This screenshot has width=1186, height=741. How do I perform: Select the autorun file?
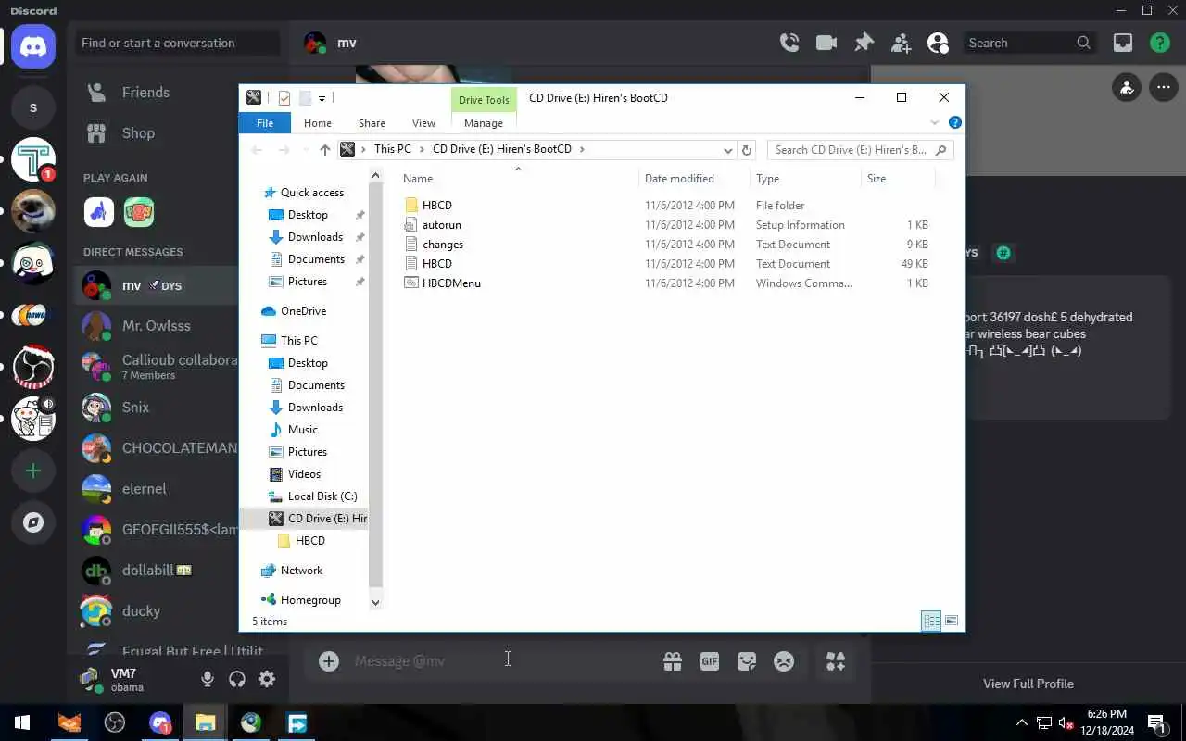[x=442, y=225]
